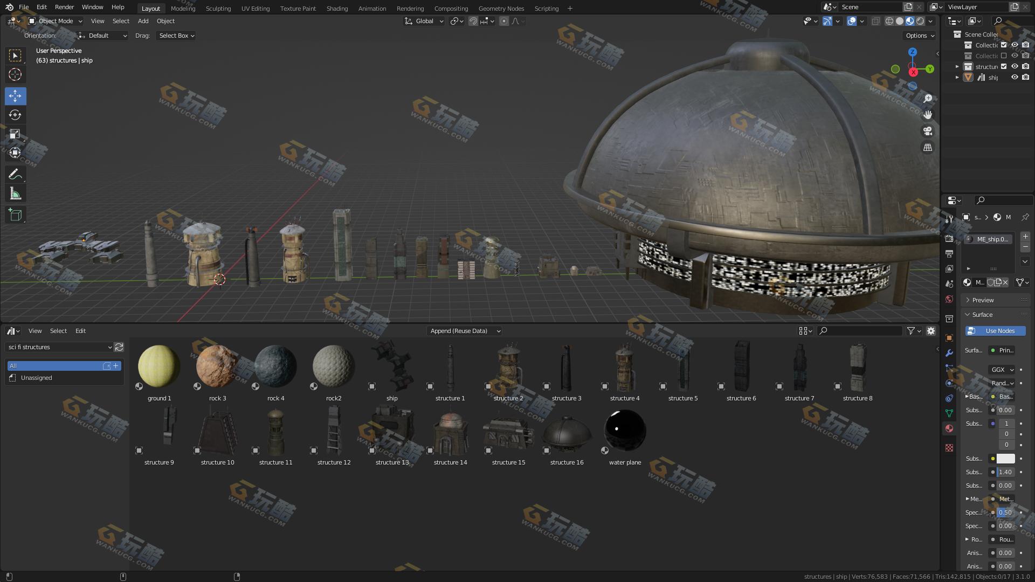The image size is (1035, 582).
Task: Toggle camera view with camera gizmo
Action: pos(928,131)
